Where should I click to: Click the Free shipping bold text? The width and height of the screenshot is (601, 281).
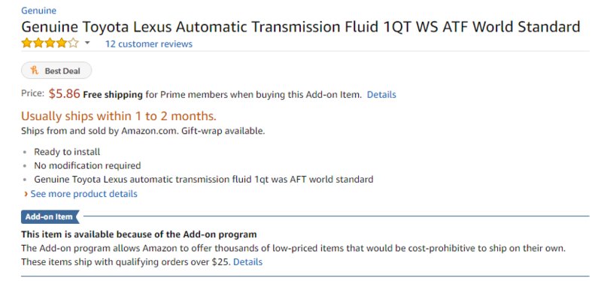113,95
